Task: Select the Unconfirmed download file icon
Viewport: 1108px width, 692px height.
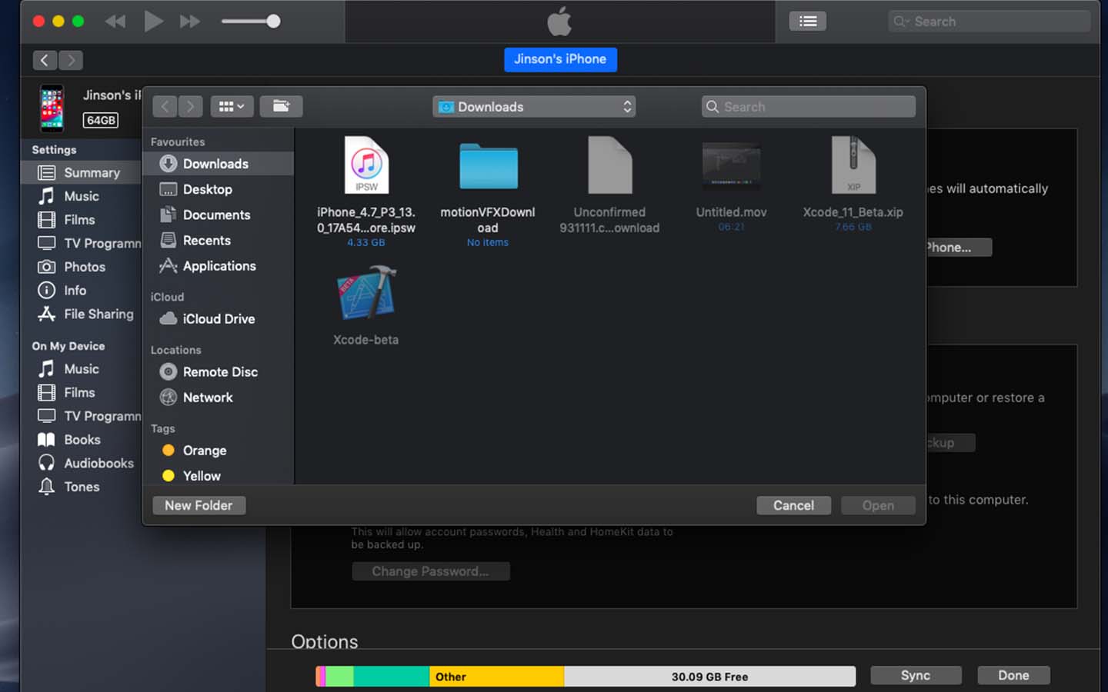Action: (x=610, y=165)
